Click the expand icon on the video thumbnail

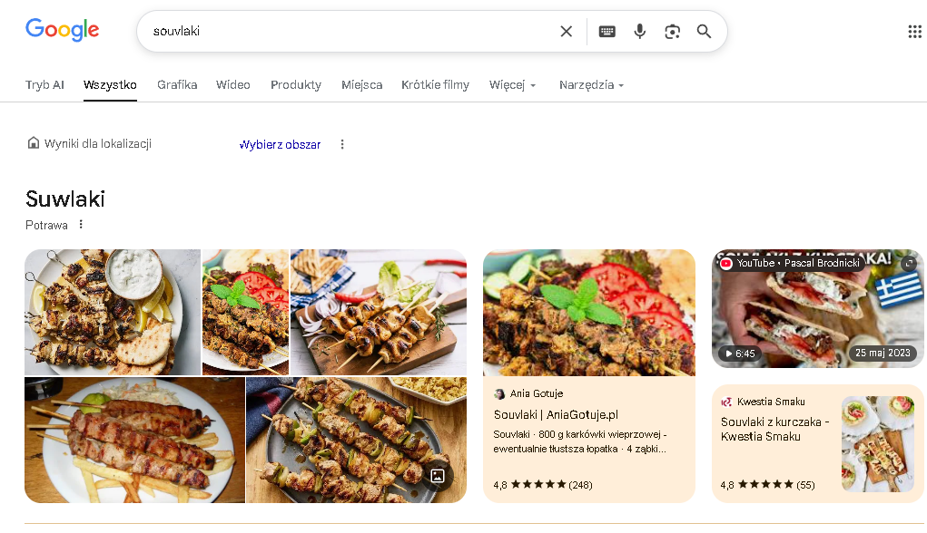pyautogui.click(x=909, y=263)
